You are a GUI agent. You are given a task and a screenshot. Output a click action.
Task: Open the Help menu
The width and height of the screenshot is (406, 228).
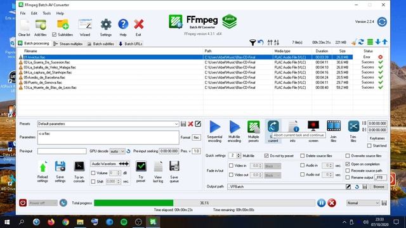pos(60,13)
